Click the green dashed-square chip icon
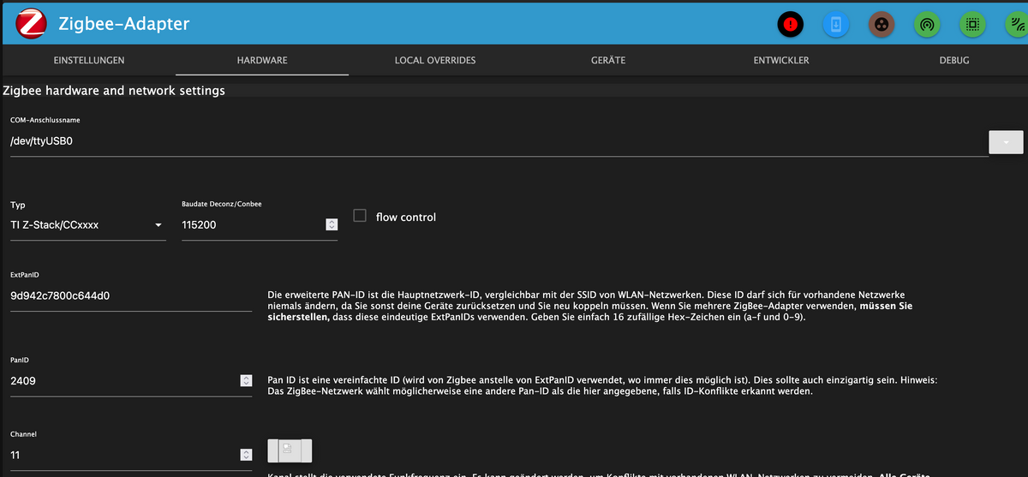The width and height of the screenshot is (1028, 477). point(972,25)
